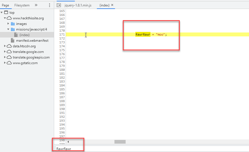Click the www.hackthissite.org cloud icon

pyautogui.click(x=9, y=18)
